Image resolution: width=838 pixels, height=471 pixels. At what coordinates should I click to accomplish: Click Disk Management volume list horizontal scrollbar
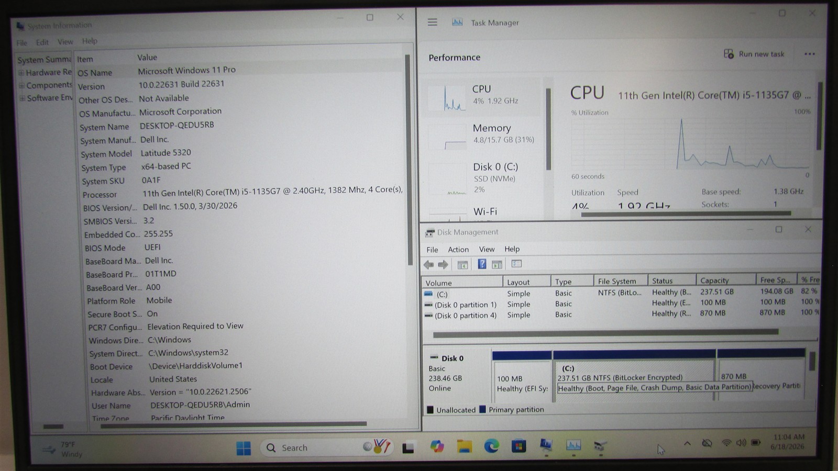click(x=605, y=332)
